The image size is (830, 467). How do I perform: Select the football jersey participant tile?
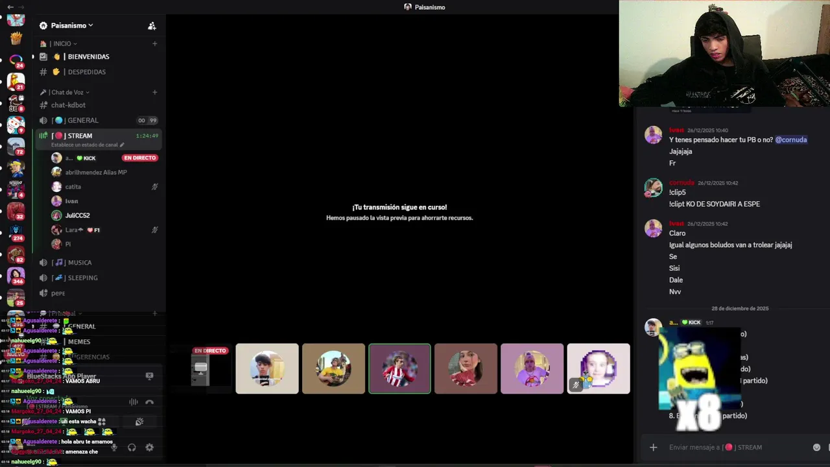(399, 368)
